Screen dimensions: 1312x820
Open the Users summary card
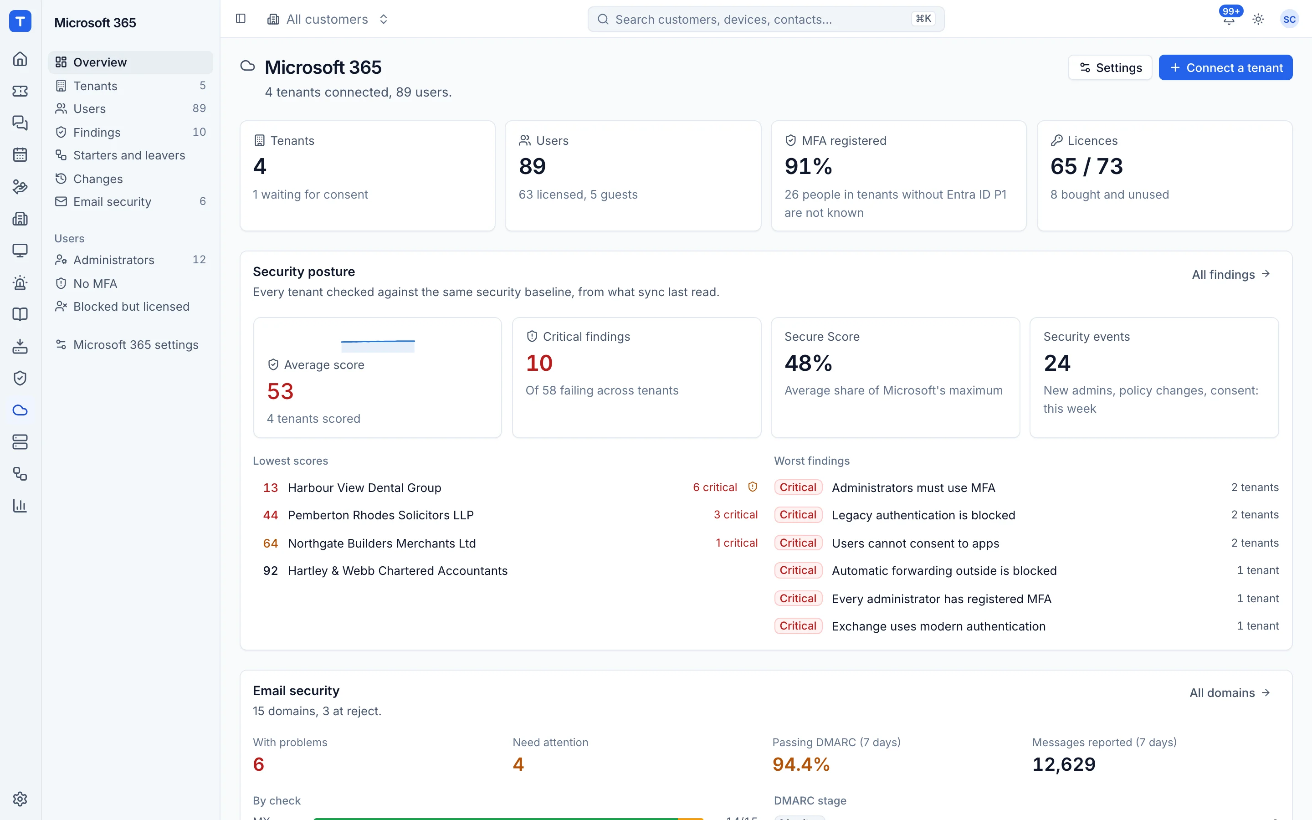coord(633,176)
